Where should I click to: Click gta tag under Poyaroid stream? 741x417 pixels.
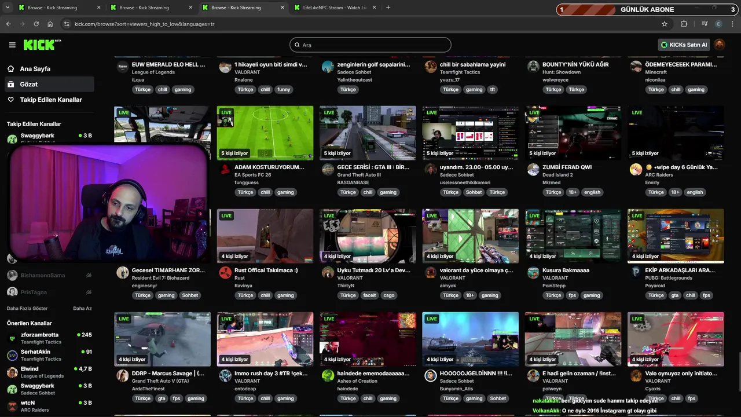tap(675, 295)
